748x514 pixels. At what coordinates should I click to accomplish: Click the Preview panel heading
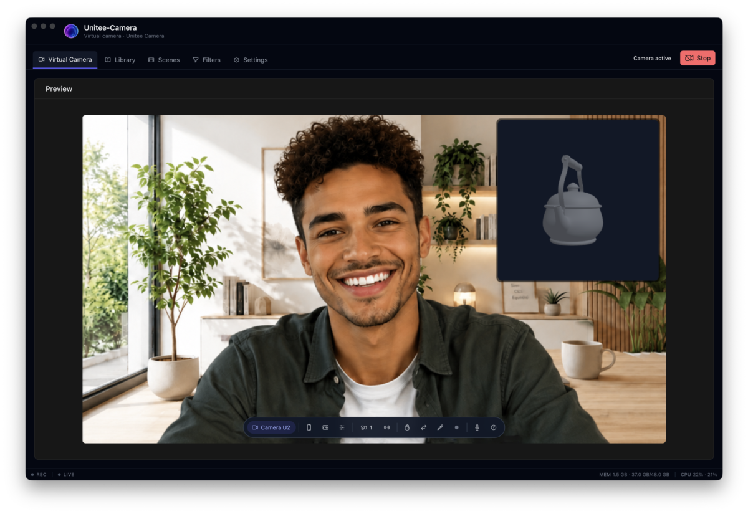point(59,89)
